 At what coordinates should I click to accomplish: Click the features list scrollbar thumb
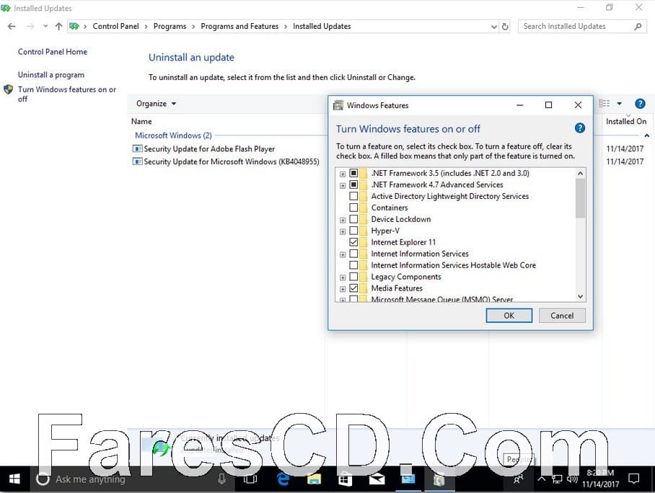click(580, 198)
